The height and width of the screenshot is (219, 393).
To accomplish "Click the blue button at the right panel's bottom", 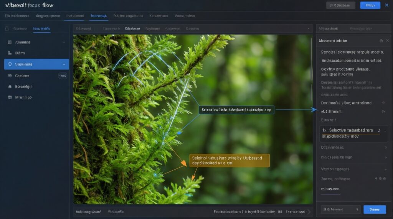I will 374,209.
